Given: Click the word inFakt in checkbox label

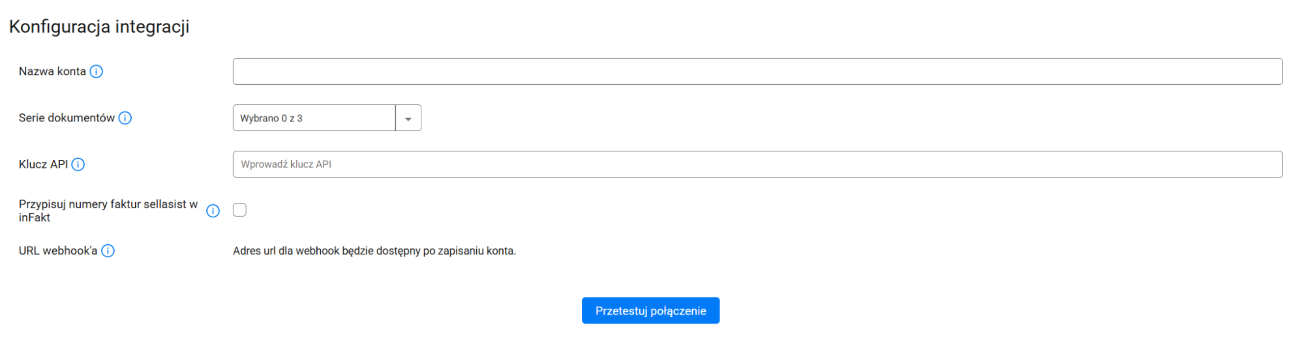Looking at the screenshot, I should click(35, 218).
